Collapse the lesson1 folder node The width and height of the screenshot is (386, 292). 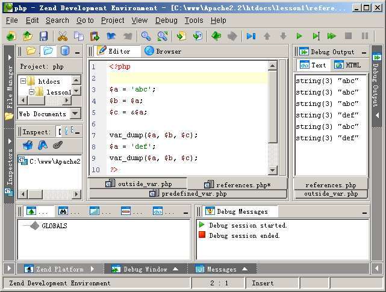[31, 92]
